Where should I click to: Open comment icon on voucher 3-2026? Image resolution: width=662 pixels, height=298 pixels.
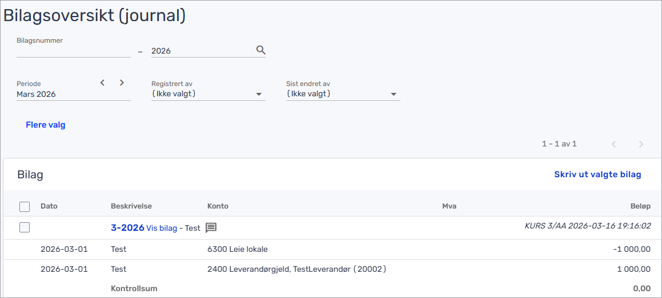(x=211, y=228)
